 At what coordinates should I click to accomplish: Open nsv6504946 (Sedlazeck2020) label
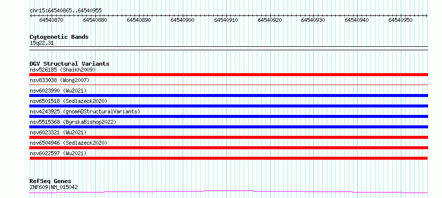pyautogui.click(x=69, y=143)
